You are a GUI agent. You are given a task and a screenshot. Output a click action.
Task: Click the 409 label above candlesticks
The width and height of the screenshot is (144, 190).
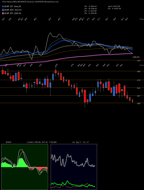tap(56, 66)
